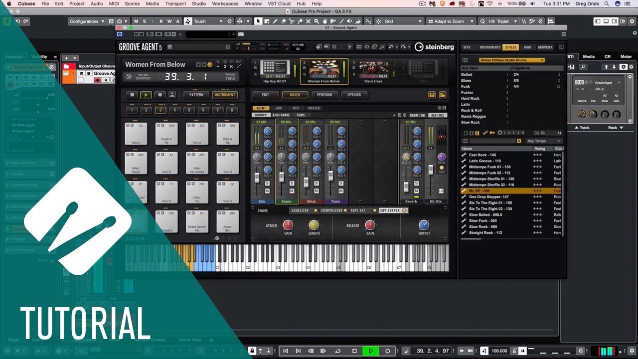Viewport: 638px width, 359px height.
Task: Open VSTi rack settings gear
Action: coord(632,67)
